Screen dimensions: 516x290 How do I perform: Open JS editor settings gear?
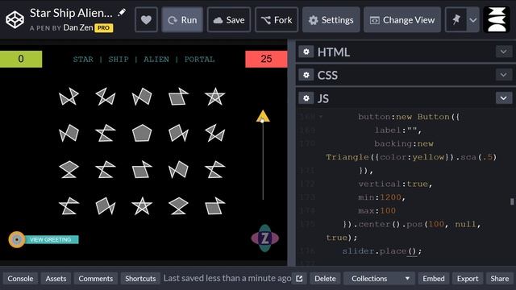point(306,98)
